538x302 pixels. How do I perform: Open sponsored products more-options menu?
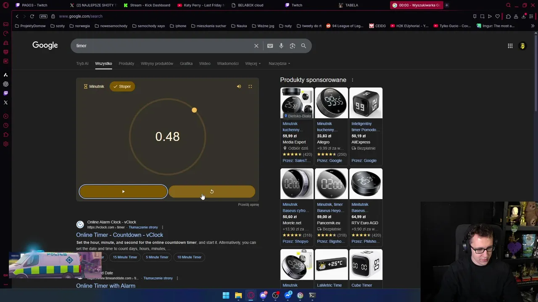tap(352, 80)
